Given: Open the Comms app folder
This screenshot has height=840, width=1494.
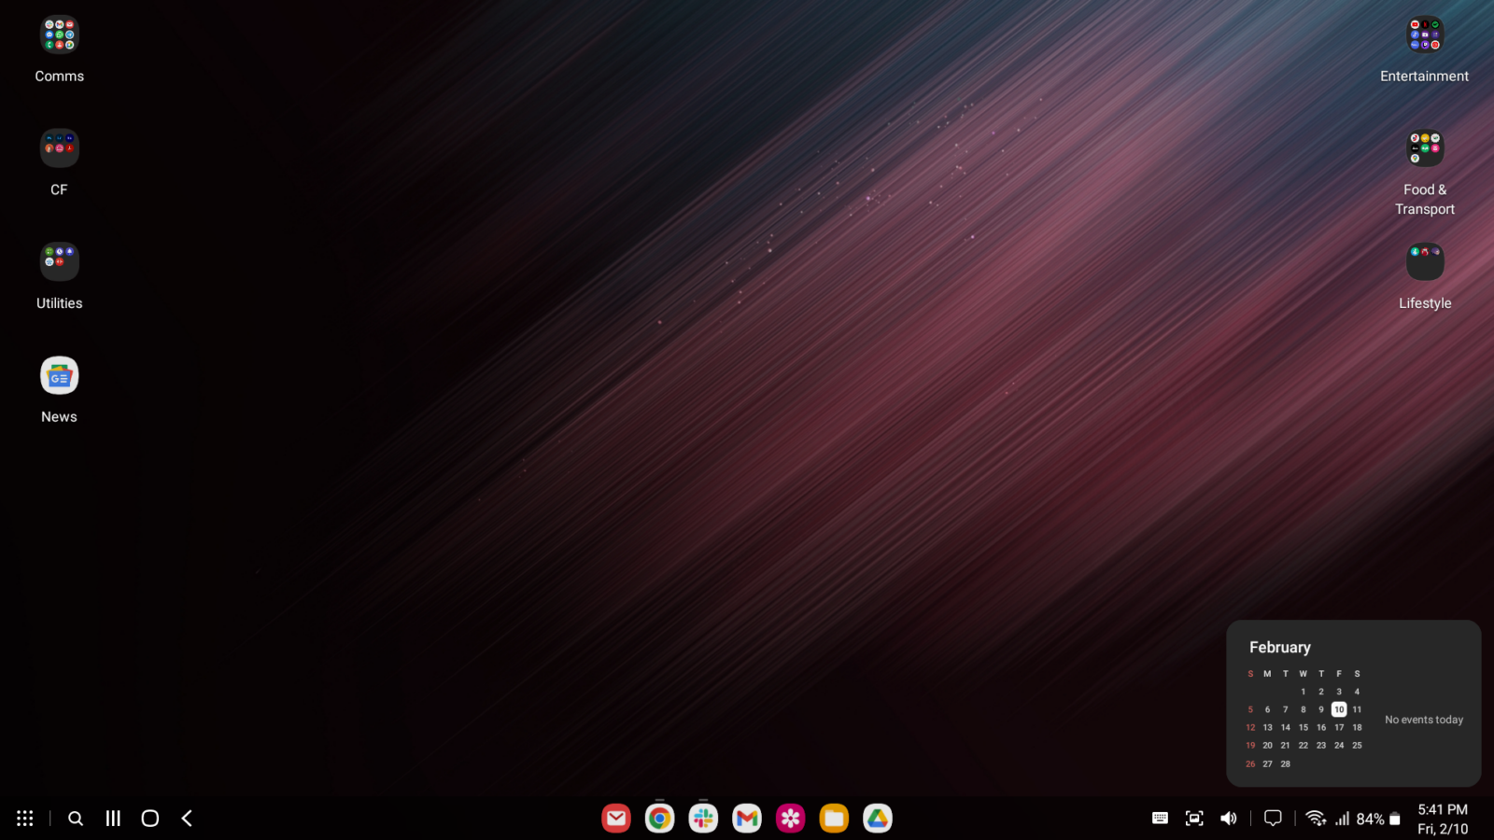Looking at the screenshot, I should coord(59,35).
